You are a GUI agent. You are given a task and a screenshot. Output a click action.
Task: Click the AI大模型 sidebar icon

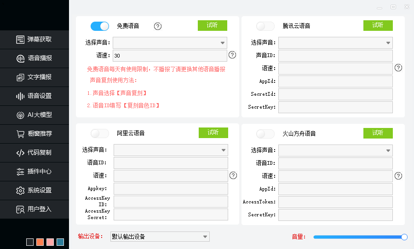20,115
